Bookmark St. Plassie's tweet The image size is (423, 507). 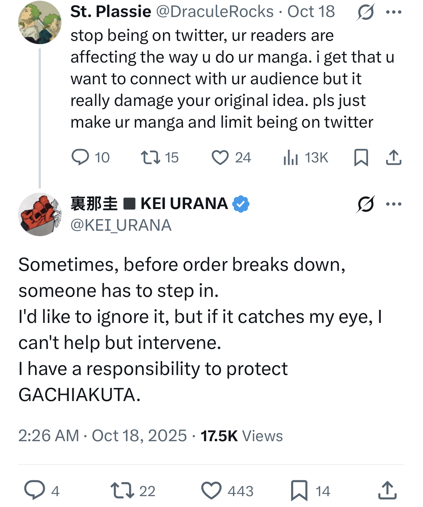tap(361, 158)
